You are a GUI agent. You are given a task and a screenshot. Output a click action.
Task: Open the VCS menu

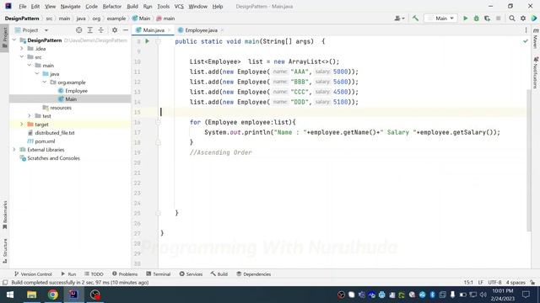tap(179, 7)
